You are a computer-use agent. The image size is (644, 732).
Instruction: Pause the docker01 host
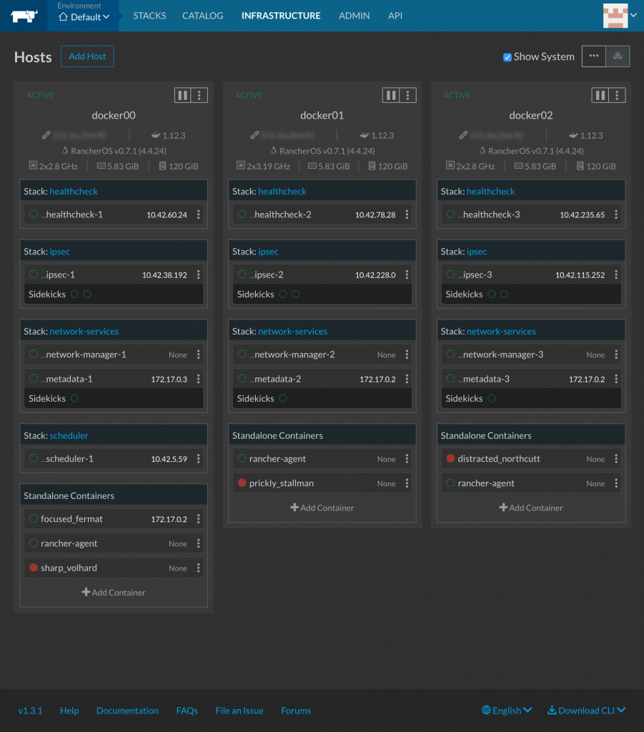click(391, 95)
